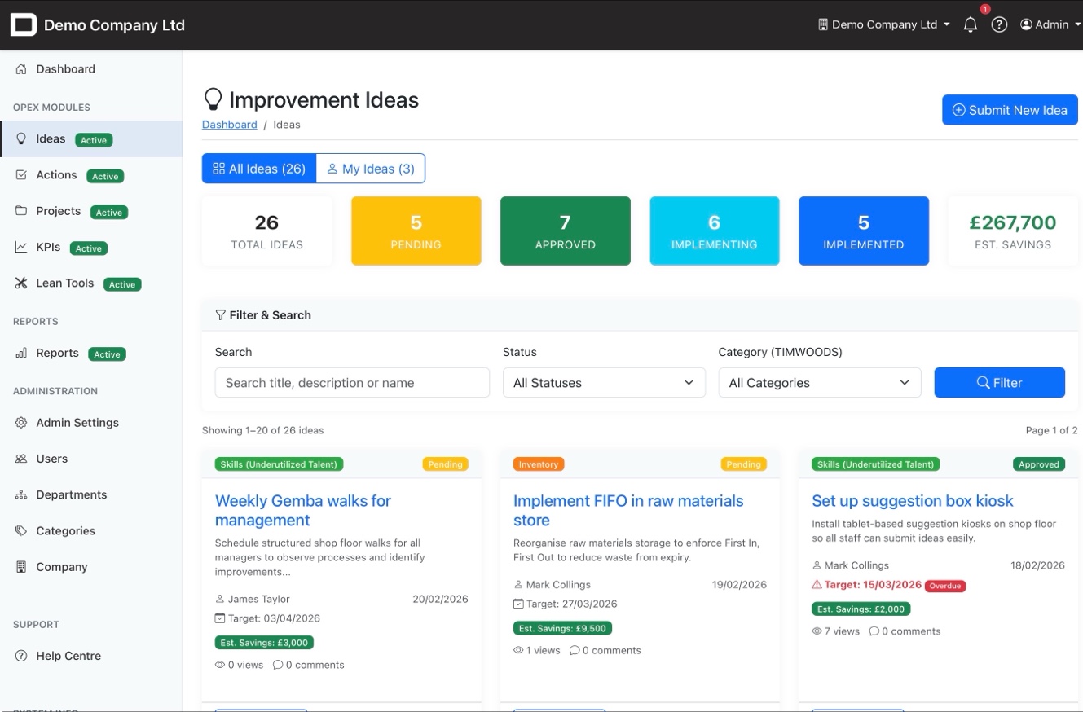1083x712 pixels.
Task: Click the Admin user avatar icon
Action: coord(1026,24)
